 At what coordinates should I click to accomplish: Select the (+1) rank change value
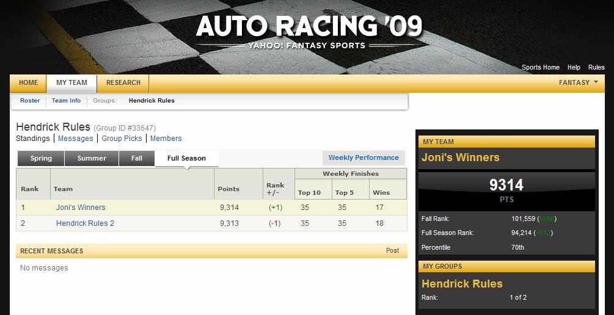pyautogui.click(x=276, y=208)
